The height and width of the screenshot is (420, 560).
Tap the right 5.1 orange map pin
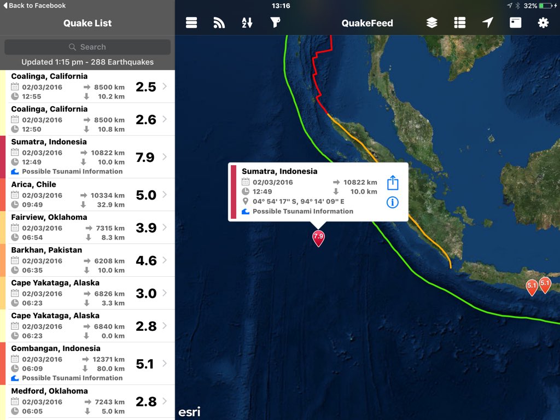pos(545,285)
